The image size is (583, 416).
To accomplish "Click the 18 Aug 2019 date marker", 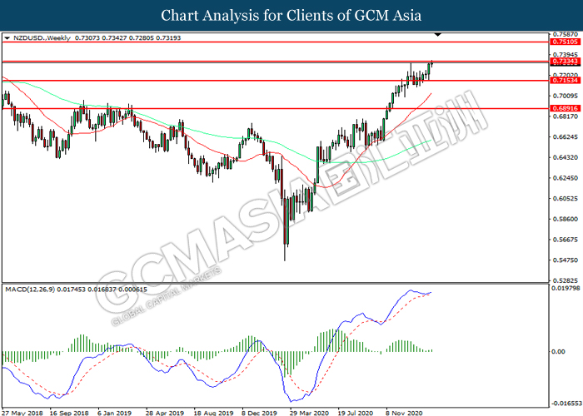I will pyautogui.click(x=213, y=413).
